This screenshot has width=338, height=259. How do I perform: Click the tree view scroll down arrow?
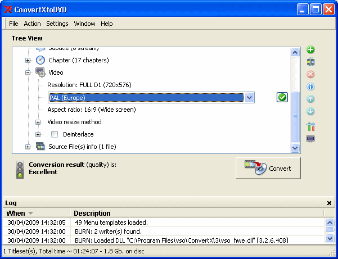point(295,148)
